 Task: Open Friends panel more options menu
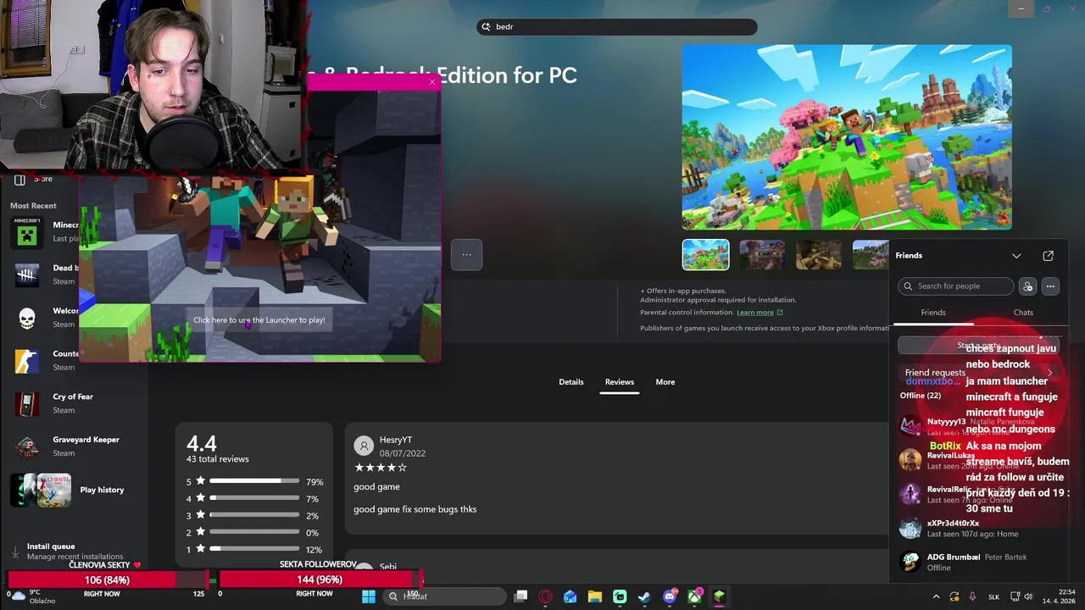click(x=1050, y=286)
